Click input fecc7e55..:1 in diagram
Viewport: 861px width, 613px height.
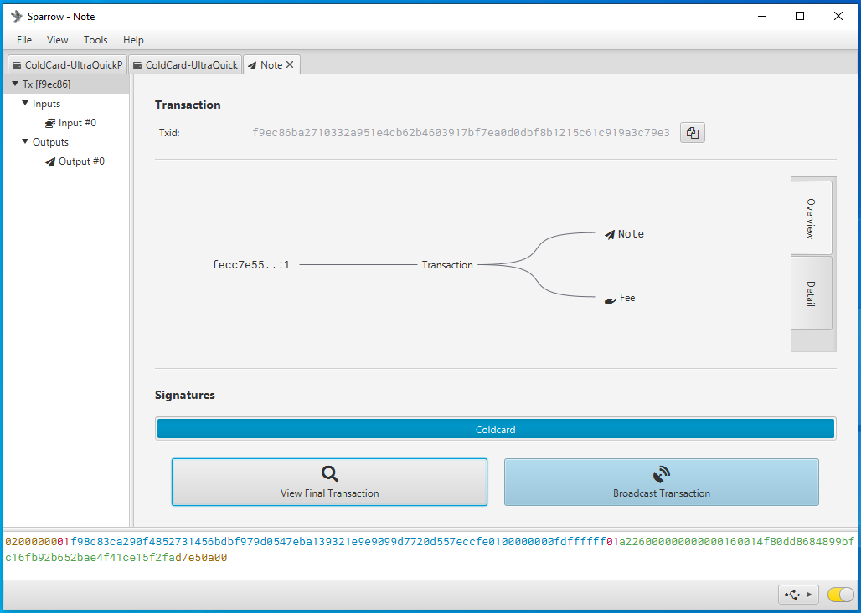point(250,265)
